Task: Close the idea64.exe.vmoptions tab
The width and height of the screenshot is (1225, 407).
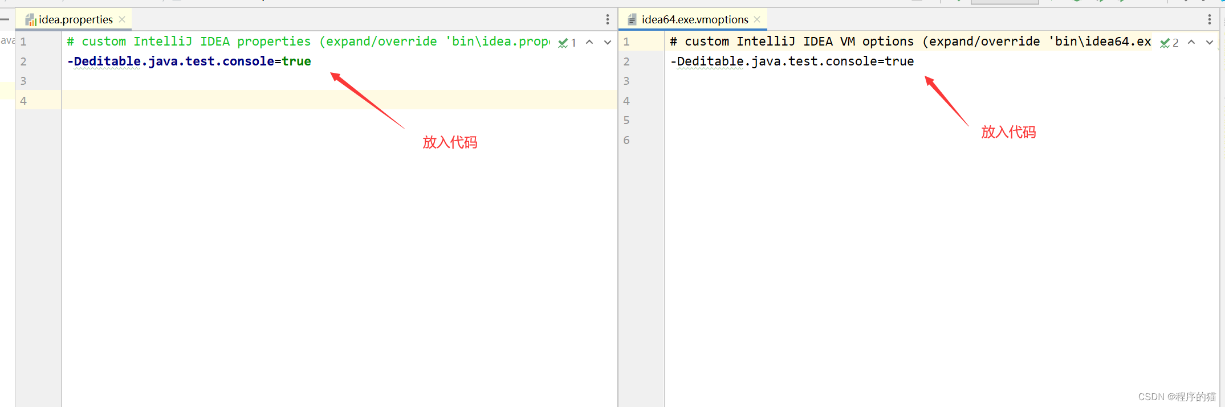Action: 757,19
